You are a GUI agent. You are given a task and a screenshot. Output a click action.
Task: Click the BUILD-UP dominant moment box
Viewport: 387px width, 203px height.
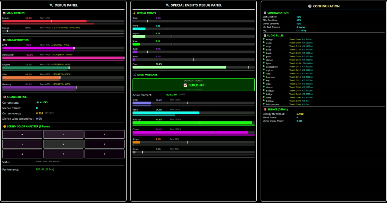click(193, 85)
